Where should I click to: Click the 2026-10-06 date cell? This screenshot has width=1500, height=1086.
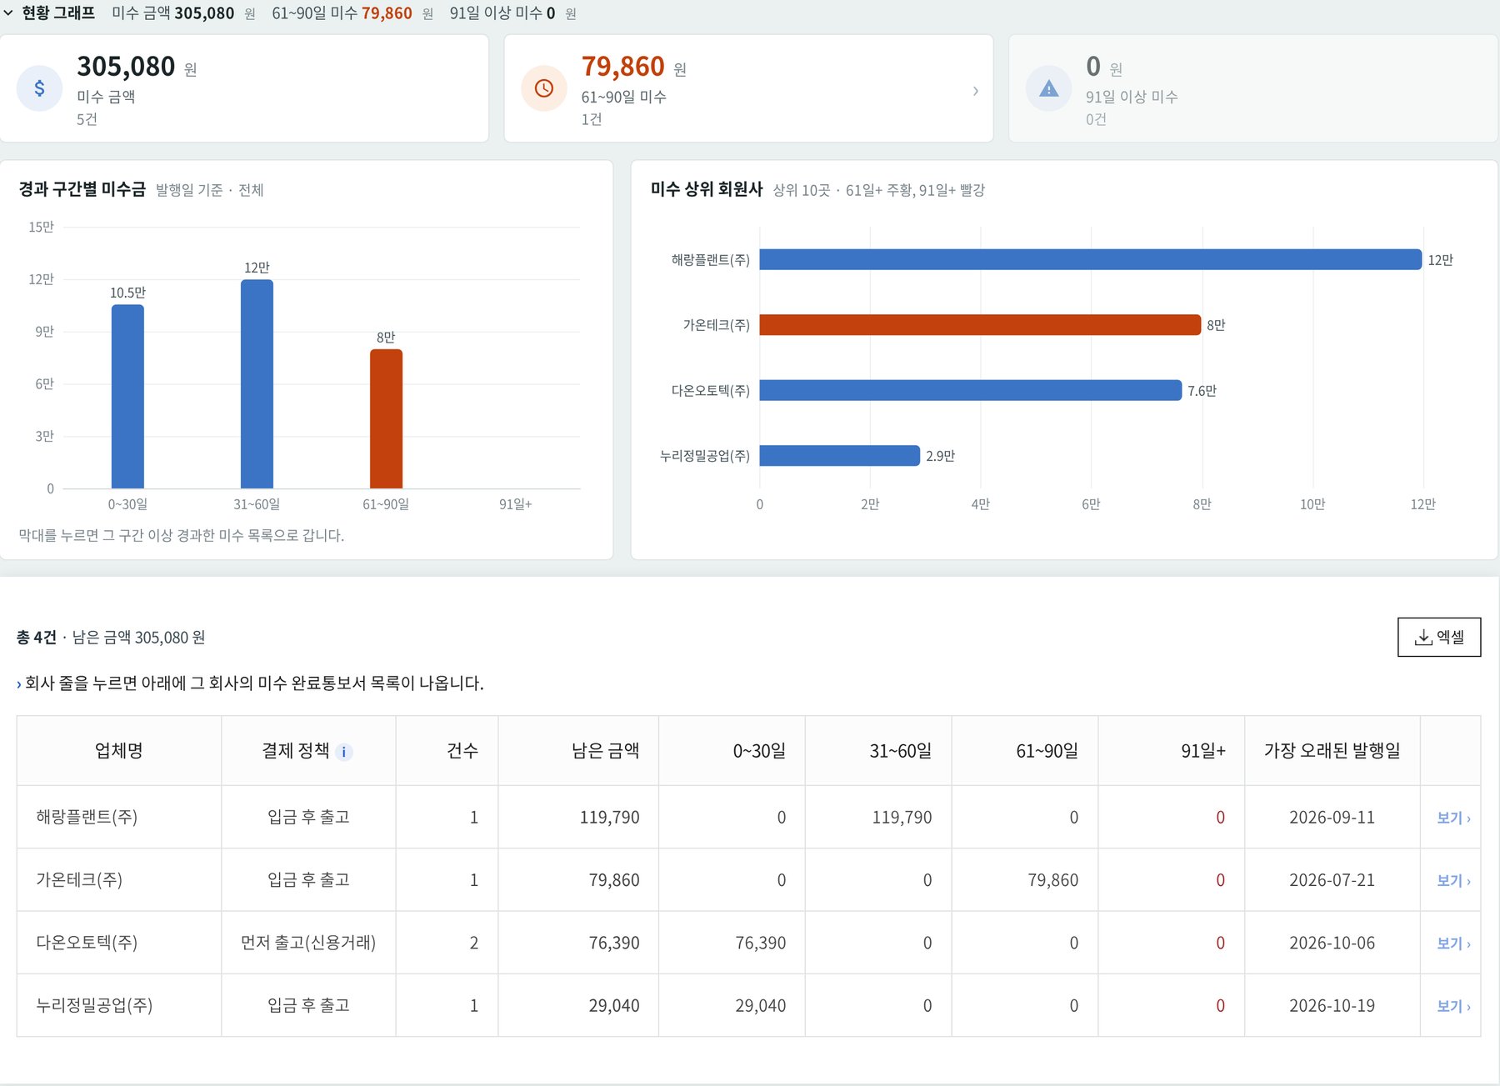[1332, 943]
